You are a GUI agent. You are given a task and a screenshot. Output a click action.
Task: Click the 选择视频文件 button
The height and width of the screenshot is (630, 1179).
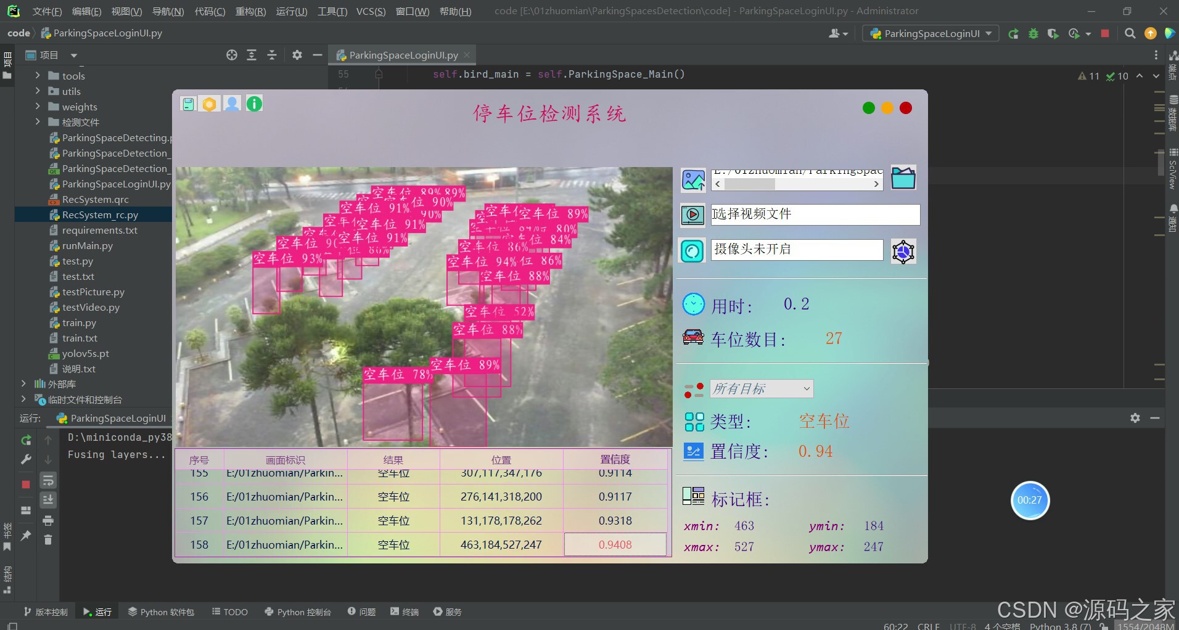(x=815, y=214)
